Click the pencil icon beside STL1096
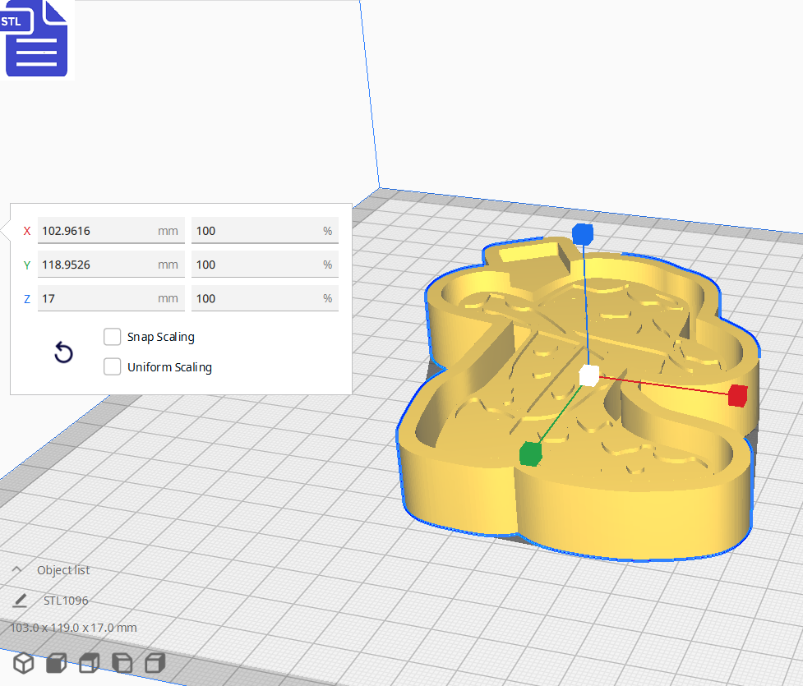The height and width of the screenshot is (686, 803). coord(20,601)
